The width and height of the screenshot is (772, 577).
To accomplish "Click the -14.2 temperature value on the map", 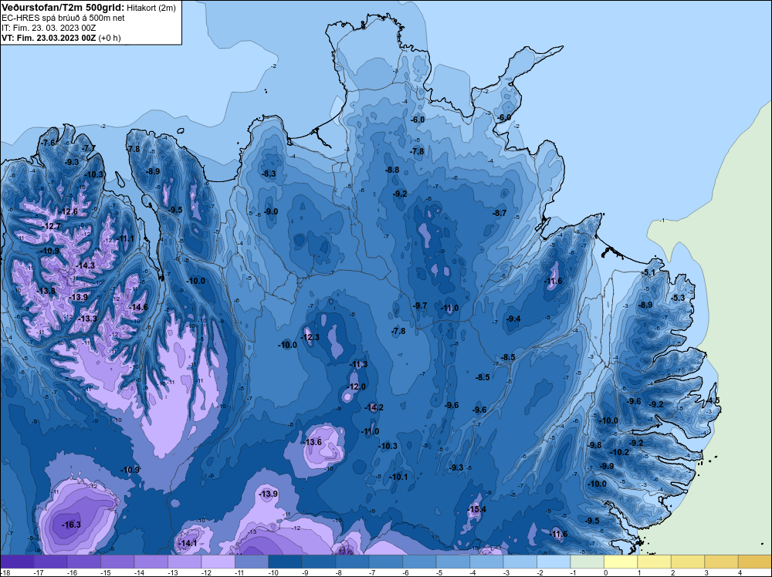I will (x=374, y=407).
